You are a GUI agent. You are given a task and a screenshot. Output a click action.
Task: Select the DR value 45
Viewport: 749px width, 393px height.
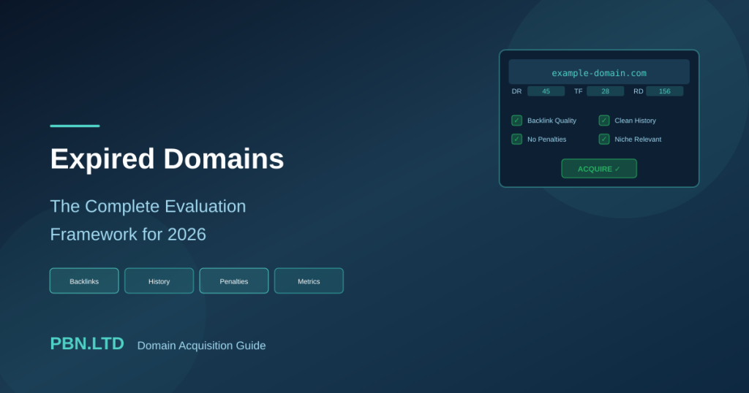[x=546, y=91]
